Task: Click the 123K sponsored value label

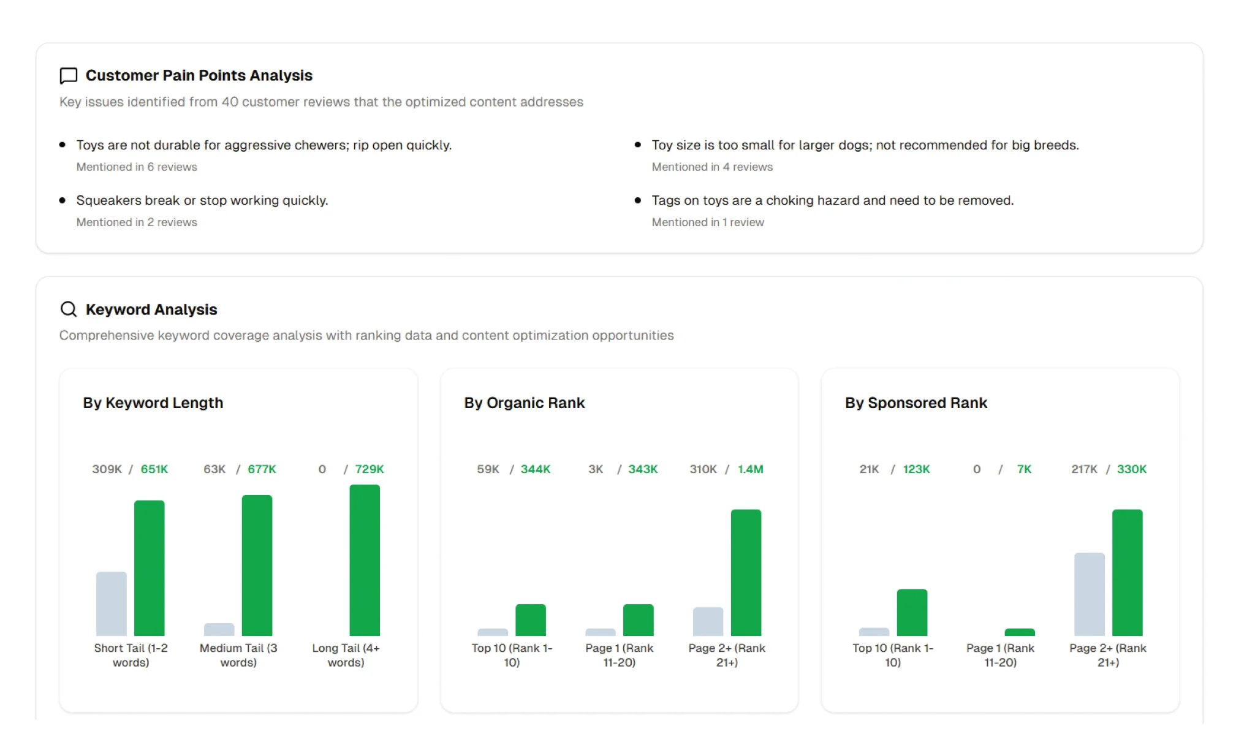Action: [x=917, y=469]
